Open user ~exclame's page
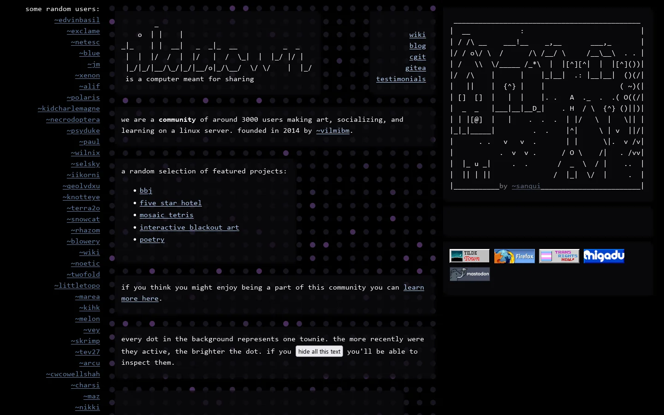664x415 pixels. tap(83, 31)
